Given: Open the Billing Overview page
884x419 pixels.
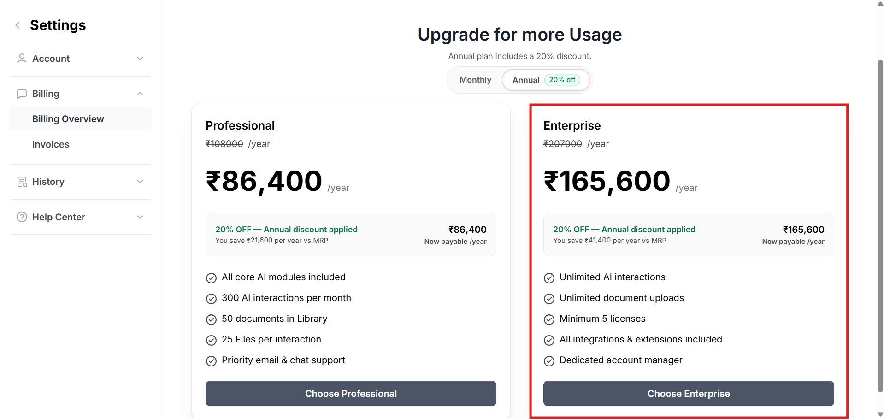Looking at the screenshot, I should coord(68,119).
